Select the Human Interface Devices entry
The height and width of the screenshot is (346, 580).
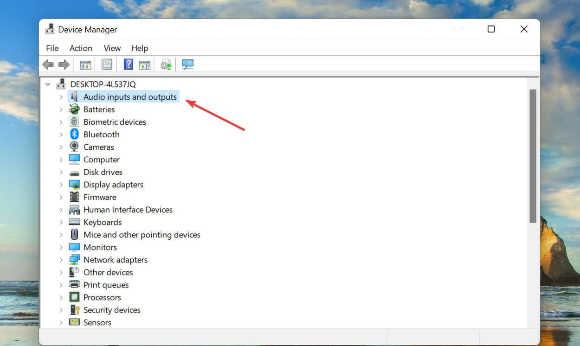tap(128, 210)
